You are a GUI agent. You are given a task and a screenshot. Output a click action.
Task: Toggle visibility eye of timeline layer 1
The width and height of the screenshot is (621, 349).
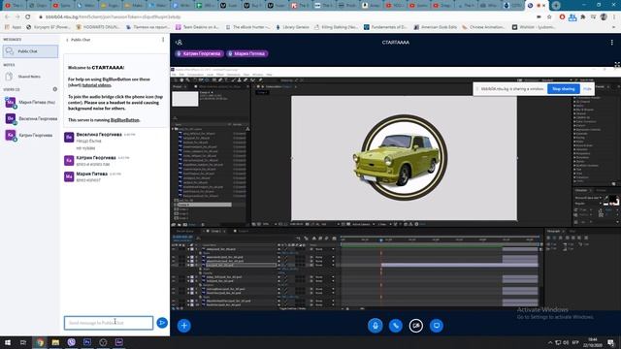174,249
